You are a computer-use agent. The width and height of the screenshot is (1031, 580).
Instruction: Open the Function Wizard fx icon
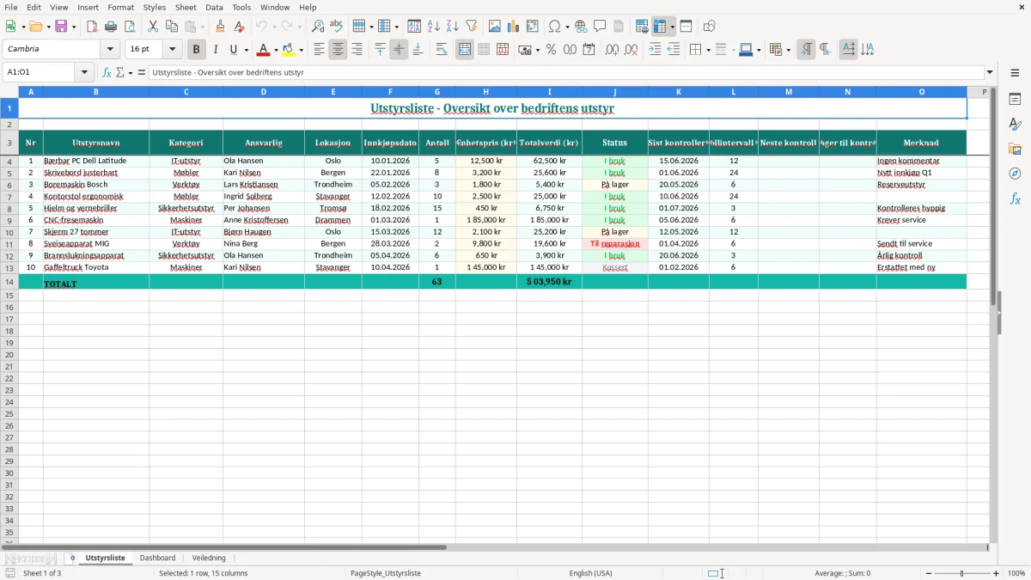[107, 72]
